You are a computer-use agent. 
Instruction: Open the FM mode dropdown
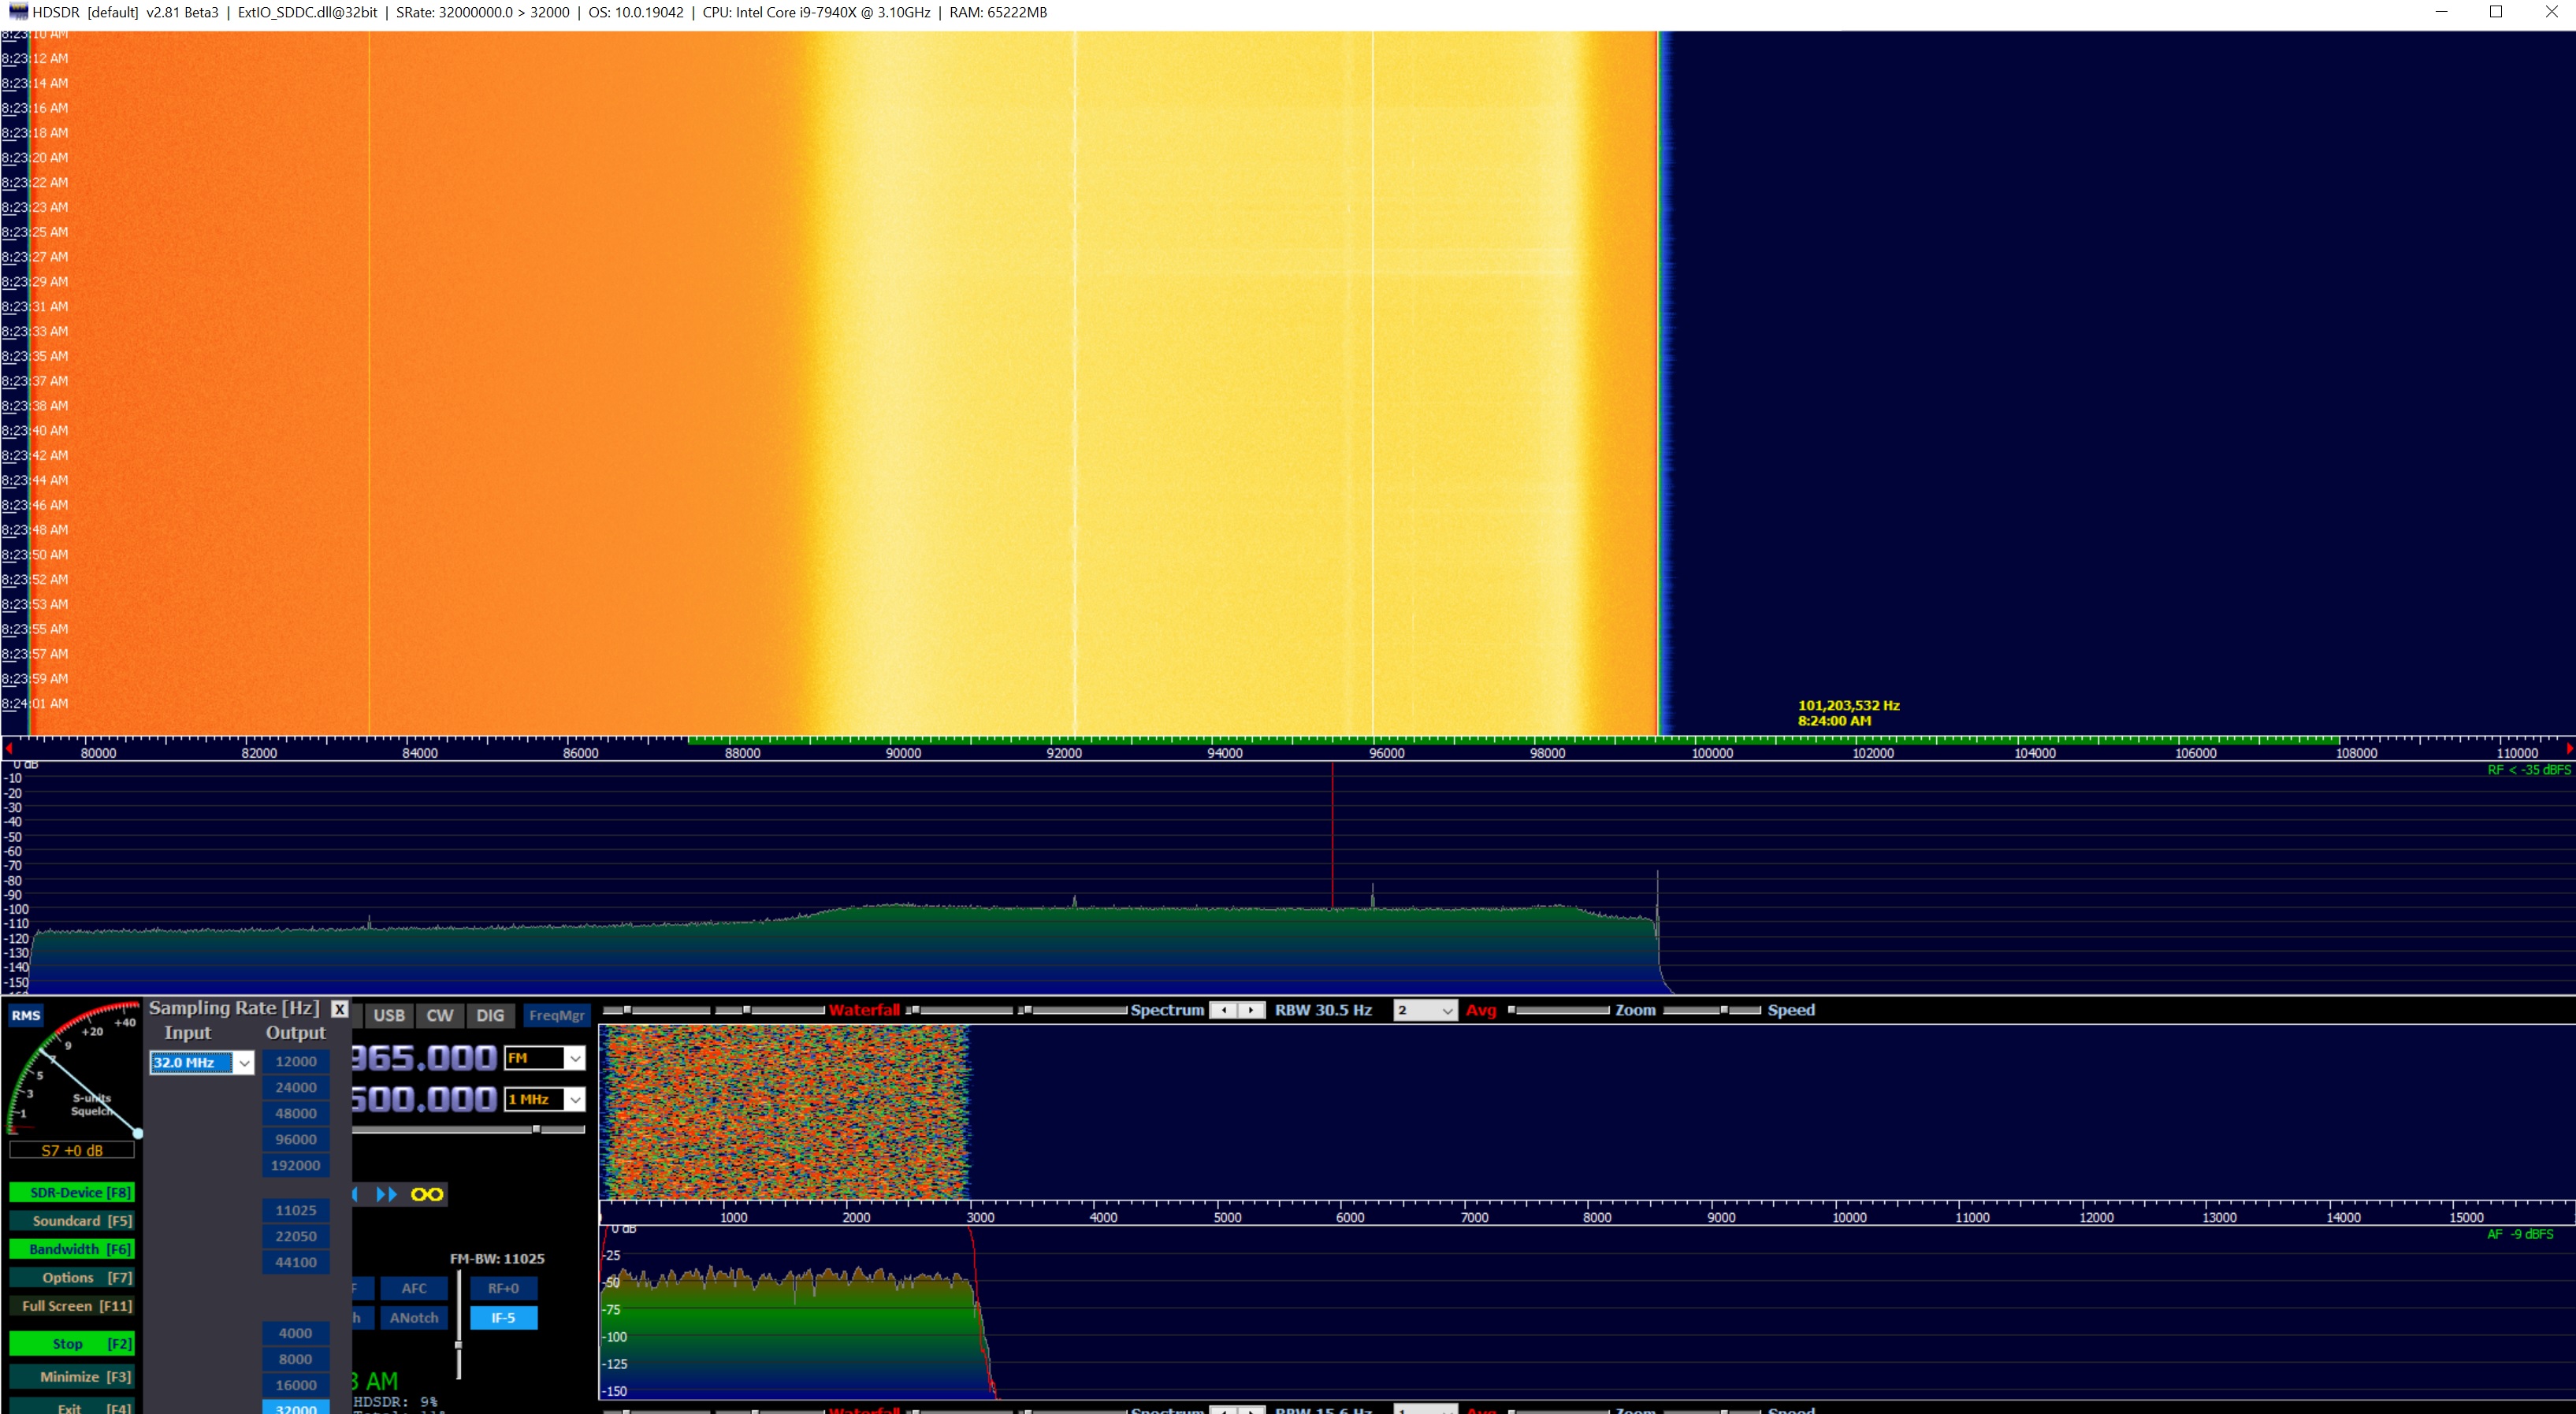point(575,1058)
